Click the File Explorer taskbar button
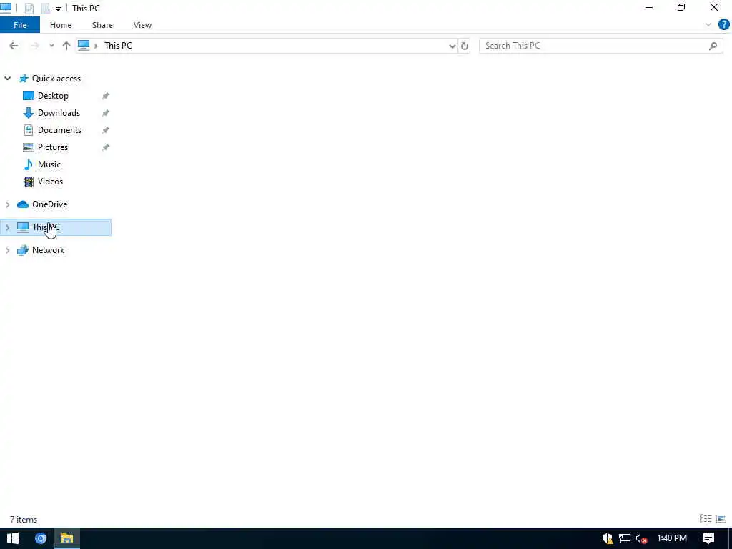Image resolution: width=732 pixels, height=549 pixels. point(67,538)
